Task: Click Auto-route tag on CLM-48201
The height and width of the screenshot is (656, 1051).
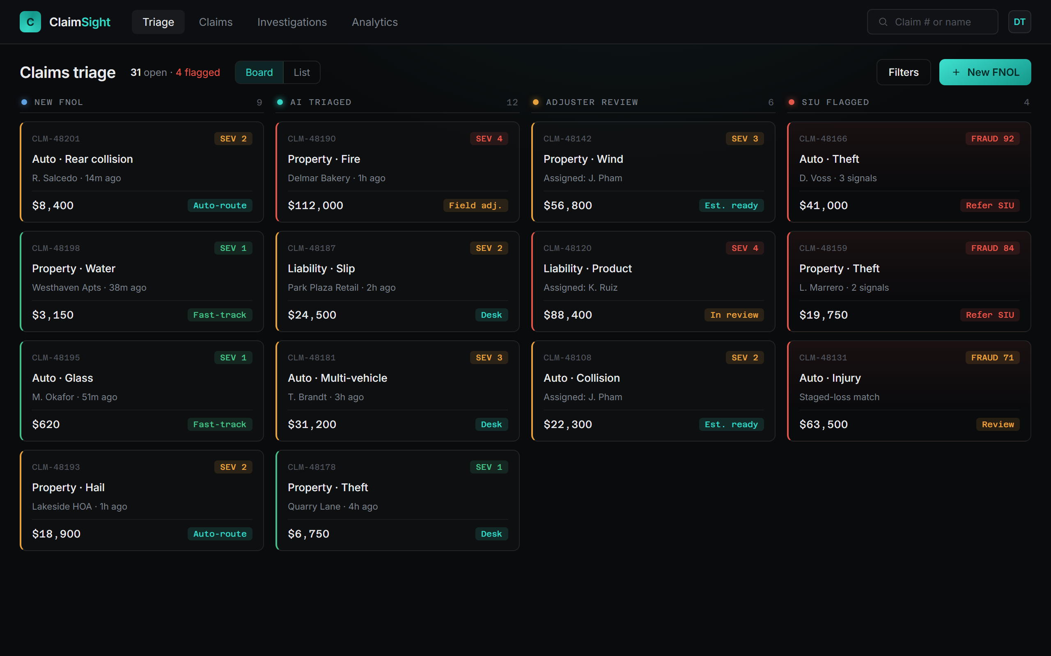Action: (x=220, y=206)
